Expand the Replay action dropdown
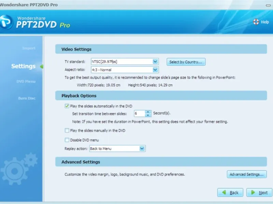 pyautogui.click(x=142, y=149)
